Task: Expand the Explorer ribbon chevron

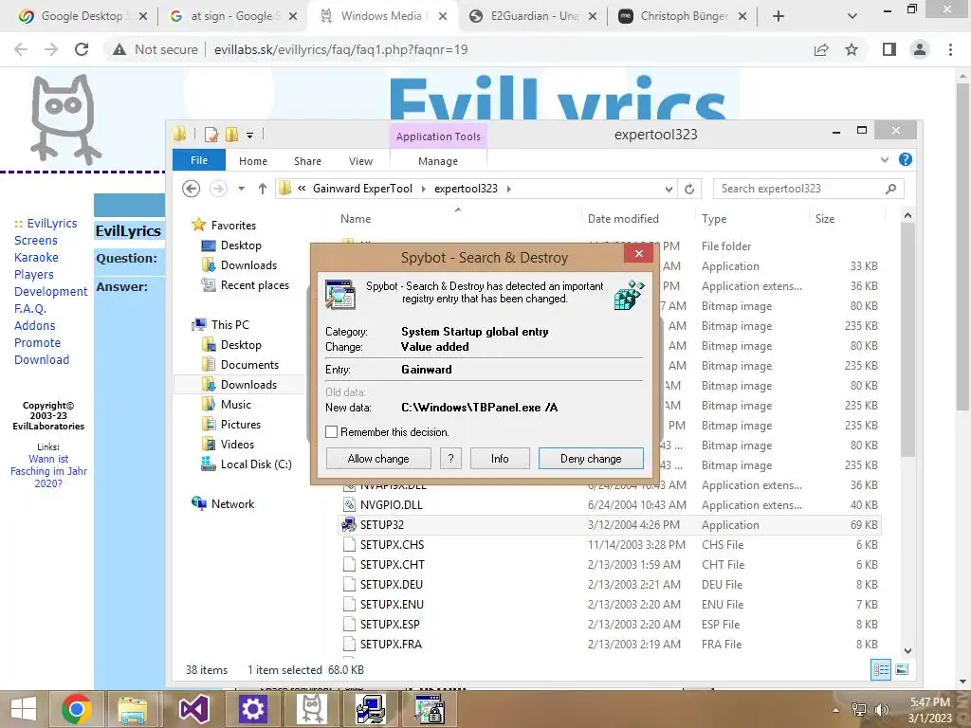Action: [885, 159]
